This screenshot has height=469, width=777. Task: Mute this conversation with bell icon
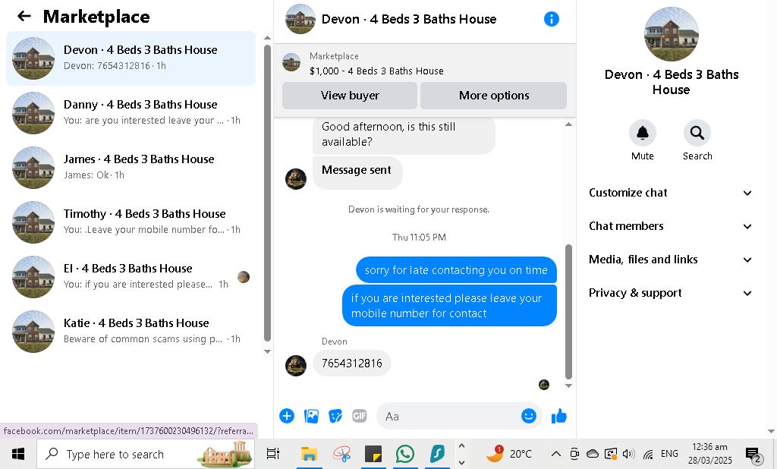click(x=643, y=133)
